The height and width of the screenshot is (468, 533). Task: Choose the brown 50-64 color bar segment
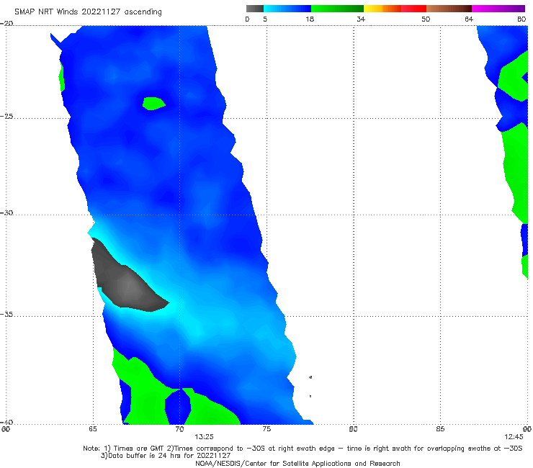pos(449,9)
